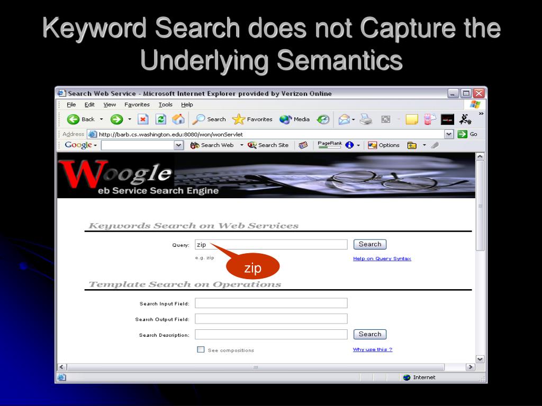Expand the address bar dropdown

[449, 134]
